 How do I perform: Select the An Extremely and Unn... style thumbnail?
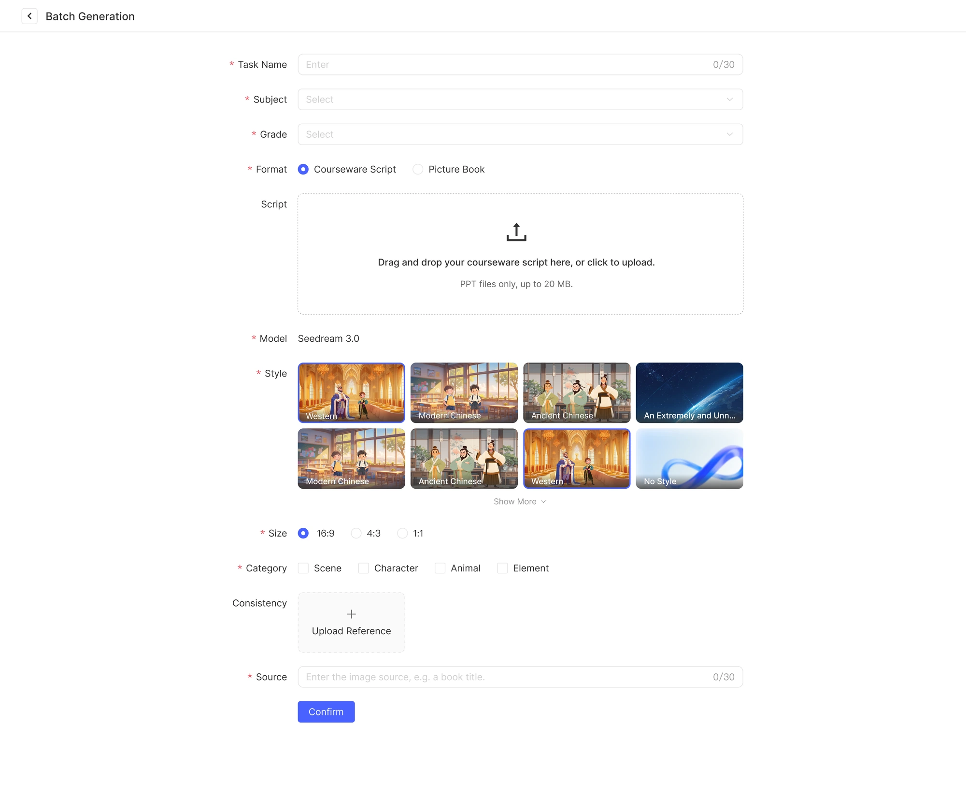pos(689,392)
